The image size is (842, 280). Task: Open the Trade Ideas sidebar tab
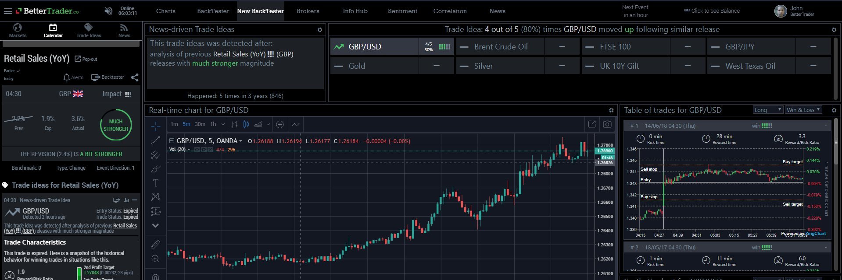click(x=89, y=31)
